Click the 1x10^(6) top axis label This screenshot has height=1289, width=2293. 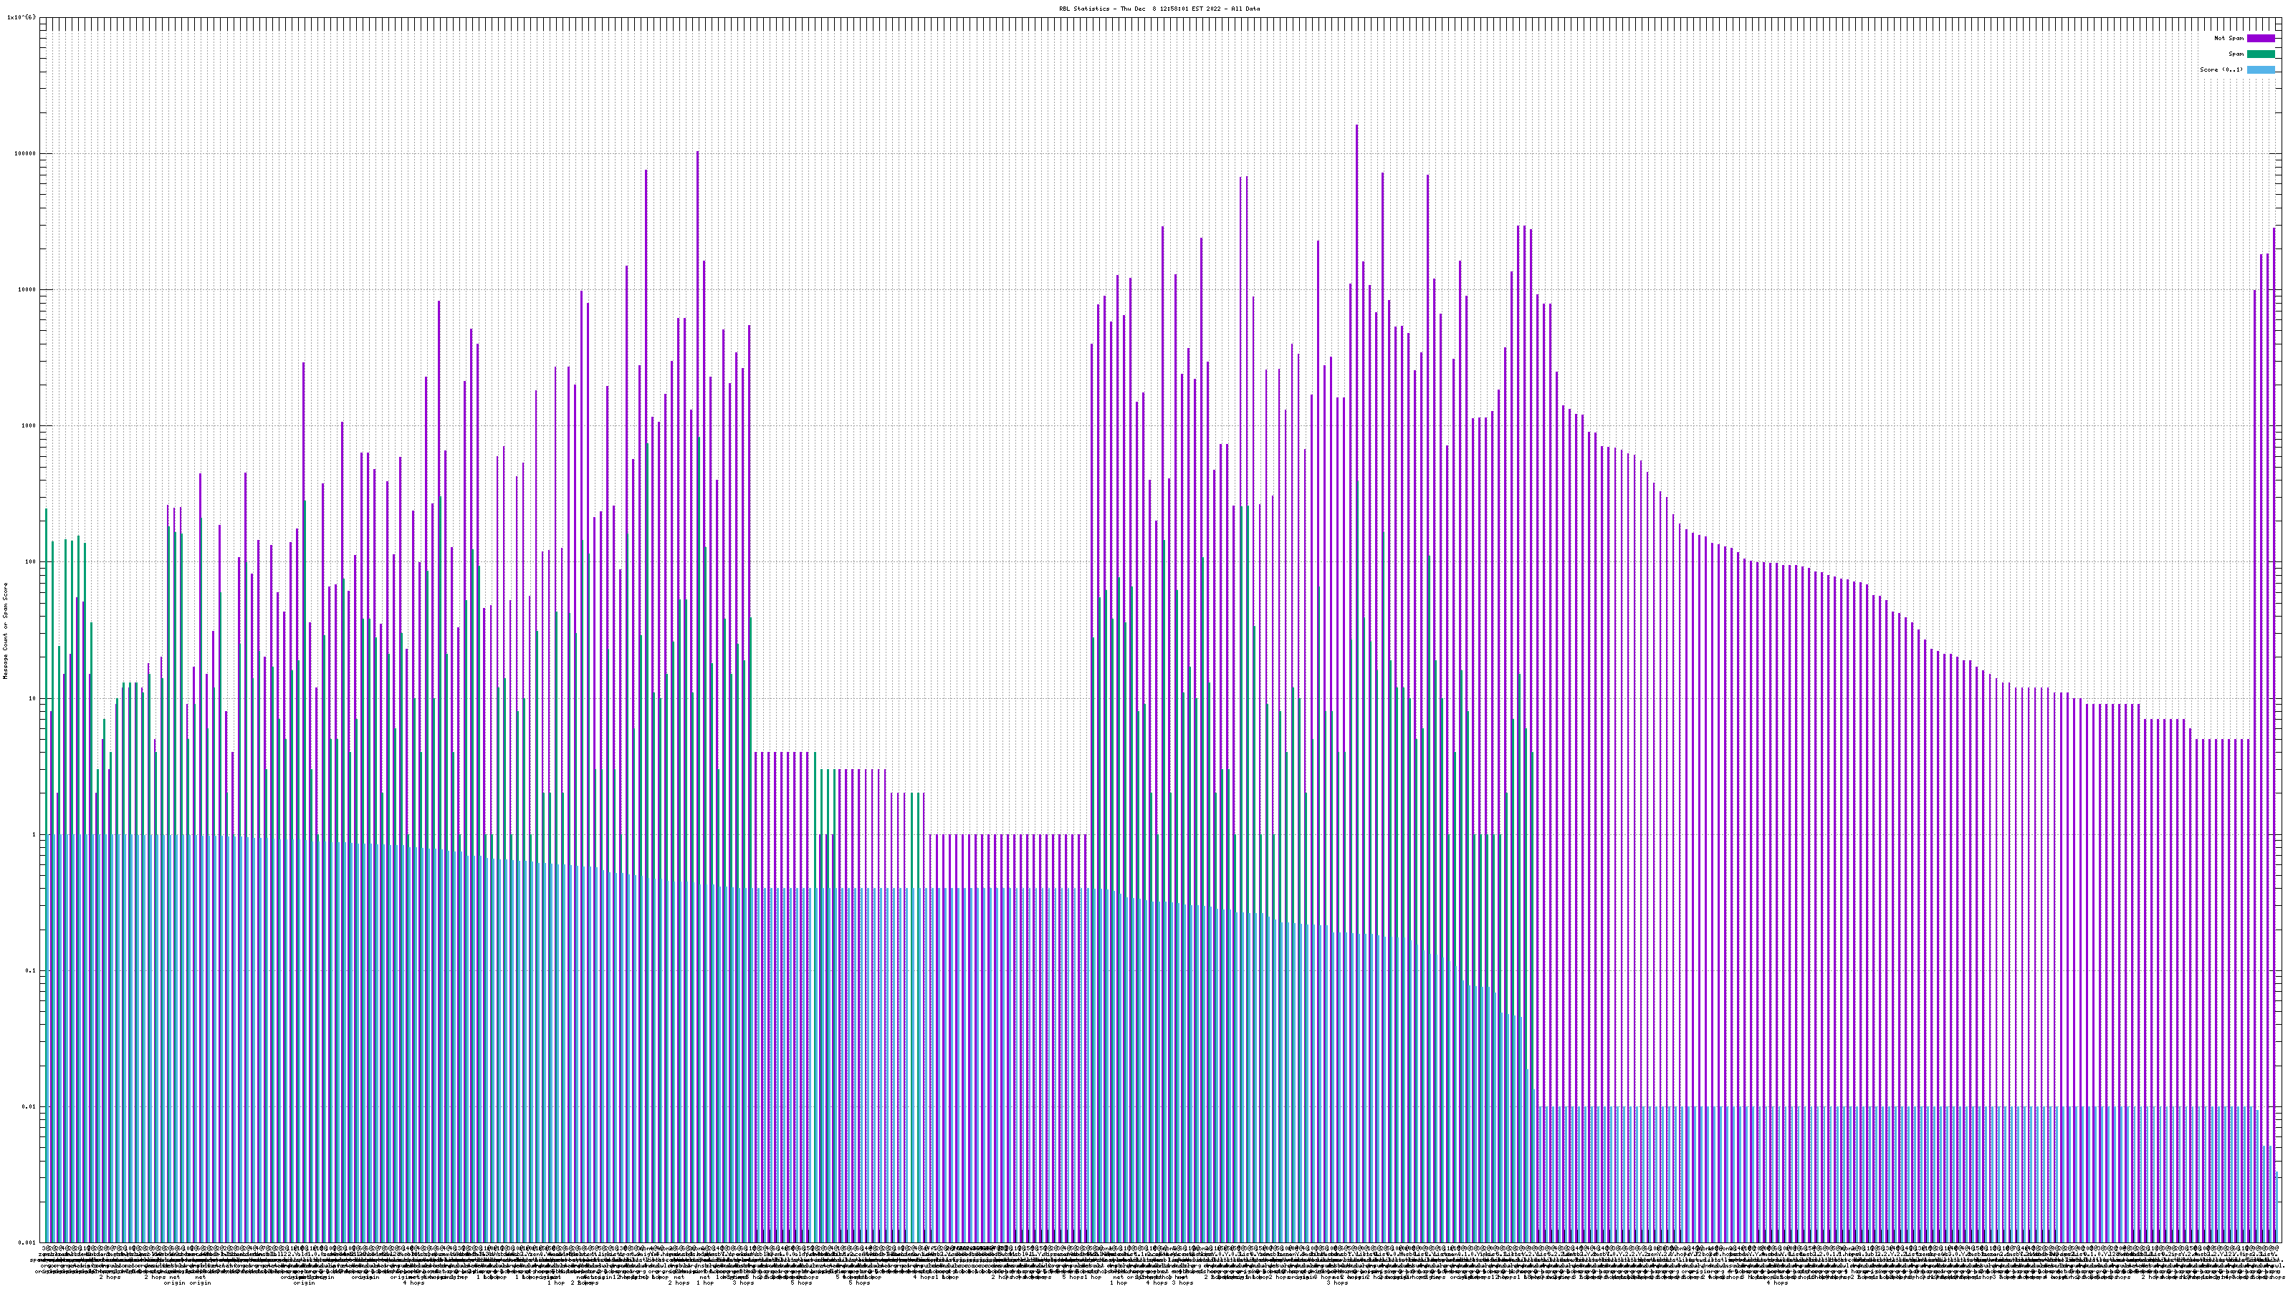[21, 17]
